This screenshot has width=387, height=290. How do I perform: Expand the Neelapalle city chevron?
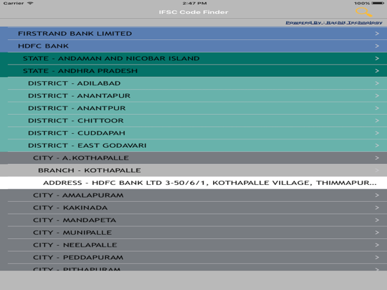click(377, 245)
